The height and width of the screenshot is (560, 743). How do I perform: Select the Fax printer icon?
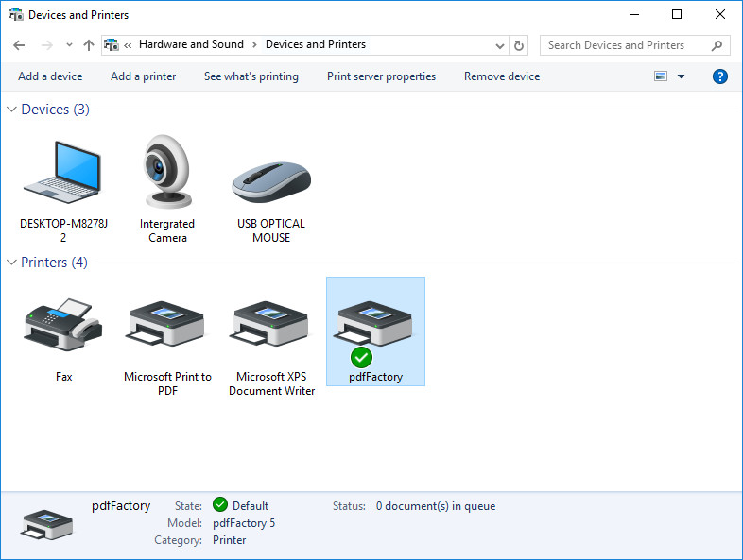pyautogui.click(x=63, y=325)
